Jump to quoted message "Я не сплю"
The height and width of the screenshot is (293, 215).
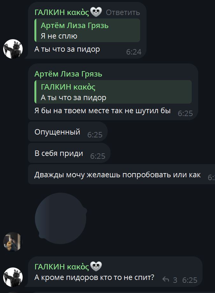click(x=87, y=30)
